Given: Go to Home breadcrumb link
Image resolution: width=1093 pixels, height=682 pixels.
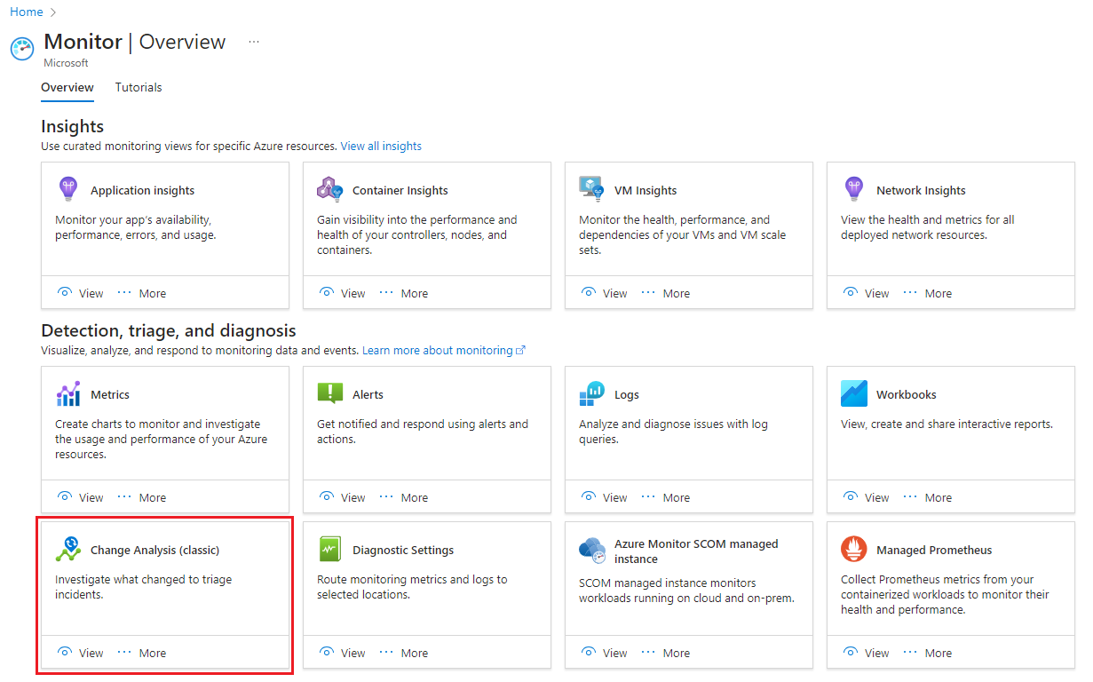Looking at the screenshot, I should click(x=27, y=12).
